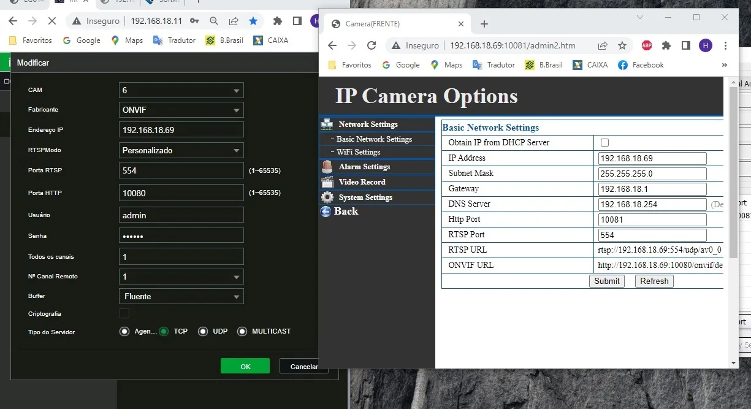Click the Back arrow icon in sidebar
Screen dimensions: 751x409
coord(326,212)
